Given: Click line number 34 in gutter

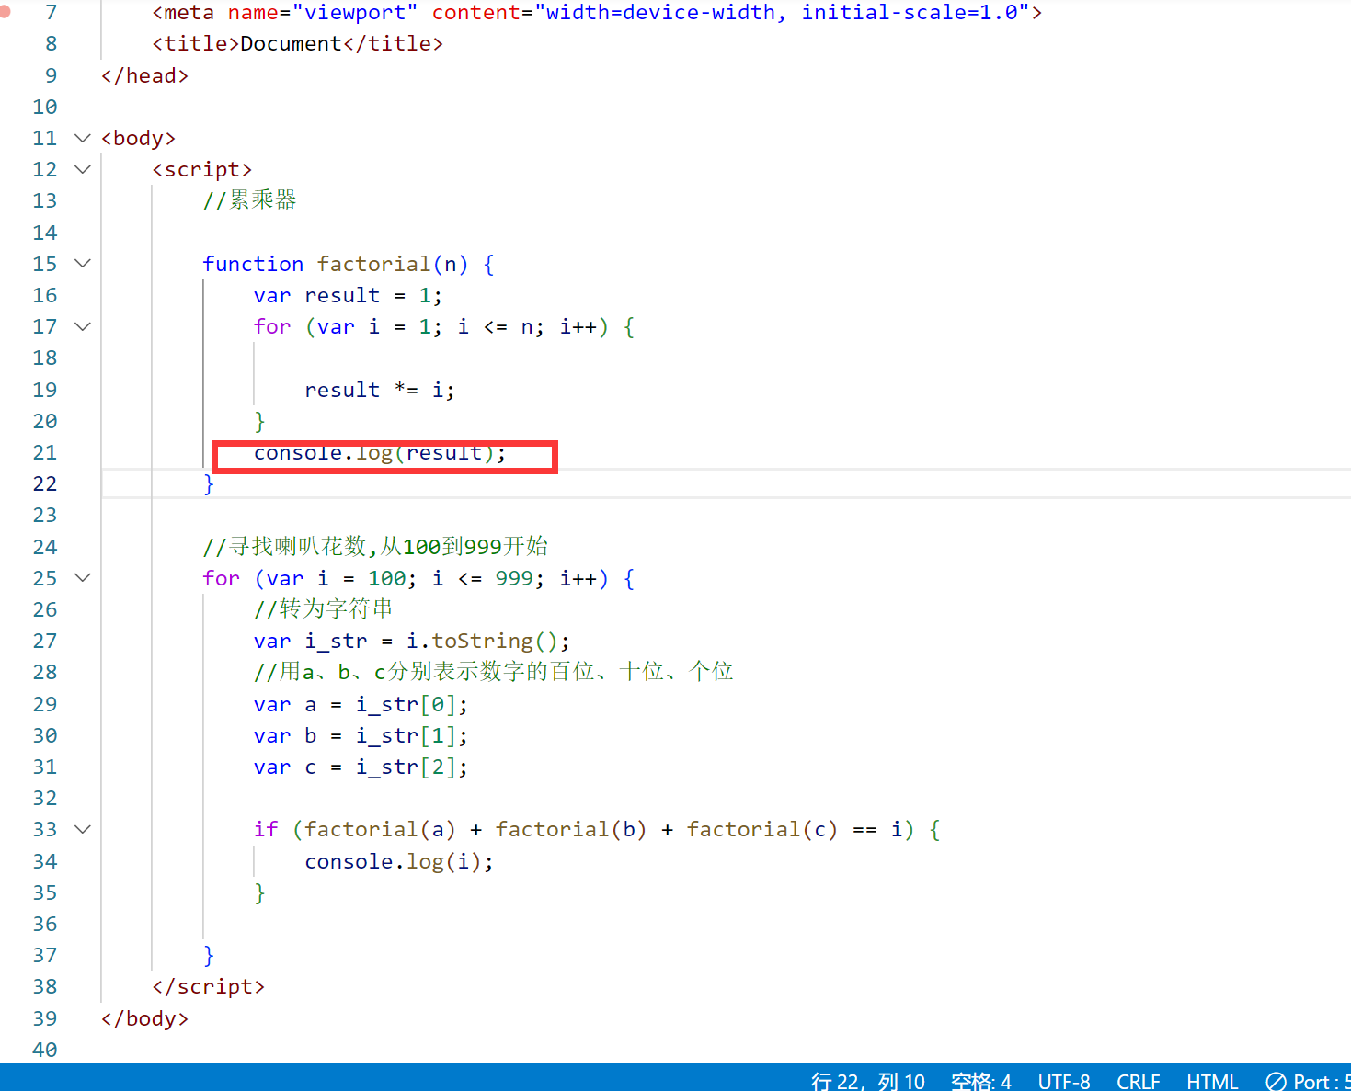Looking at the screenshot, I should (44, 861).
